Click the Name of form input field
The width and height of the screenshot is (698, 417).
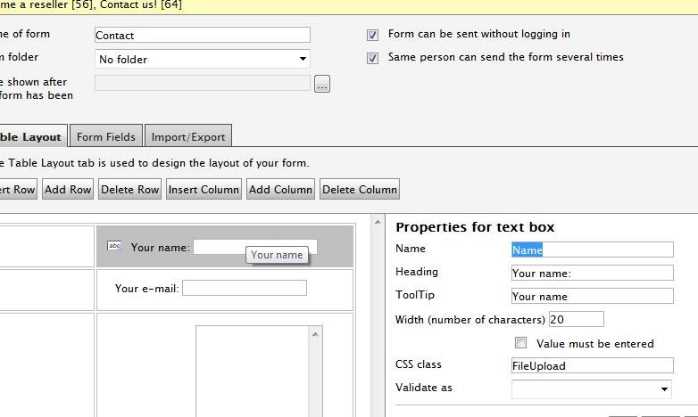click(x=202, y=35)
